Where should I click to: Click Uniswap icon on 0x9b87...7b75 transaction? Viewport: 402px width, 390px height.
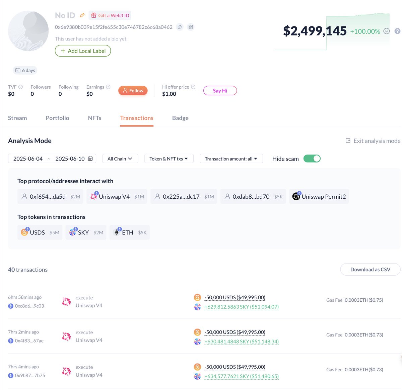pos(66,371)
